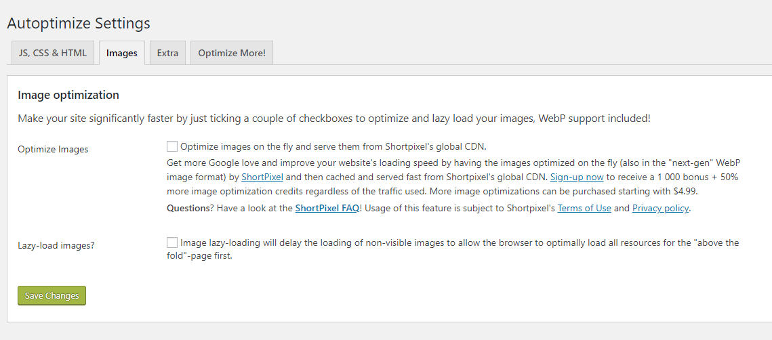The height and width of the screenshot is (340, 772).
Task: Switch to the JS, CSS & HTML tab
Action: 52,53
